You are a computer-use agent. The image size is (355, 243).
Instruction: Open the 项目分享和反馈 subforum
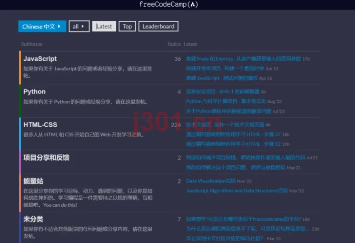pyautogui.click(x=47, y=158)
